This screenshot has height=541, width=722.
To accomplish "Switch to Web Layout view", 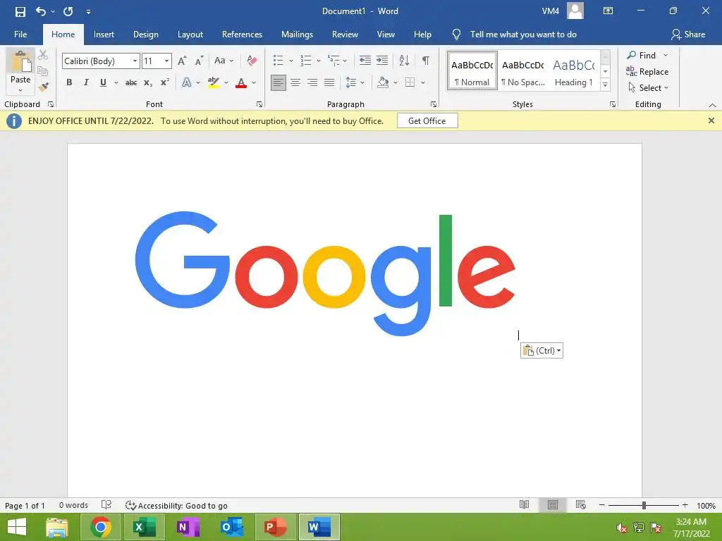I will [581, 504].
